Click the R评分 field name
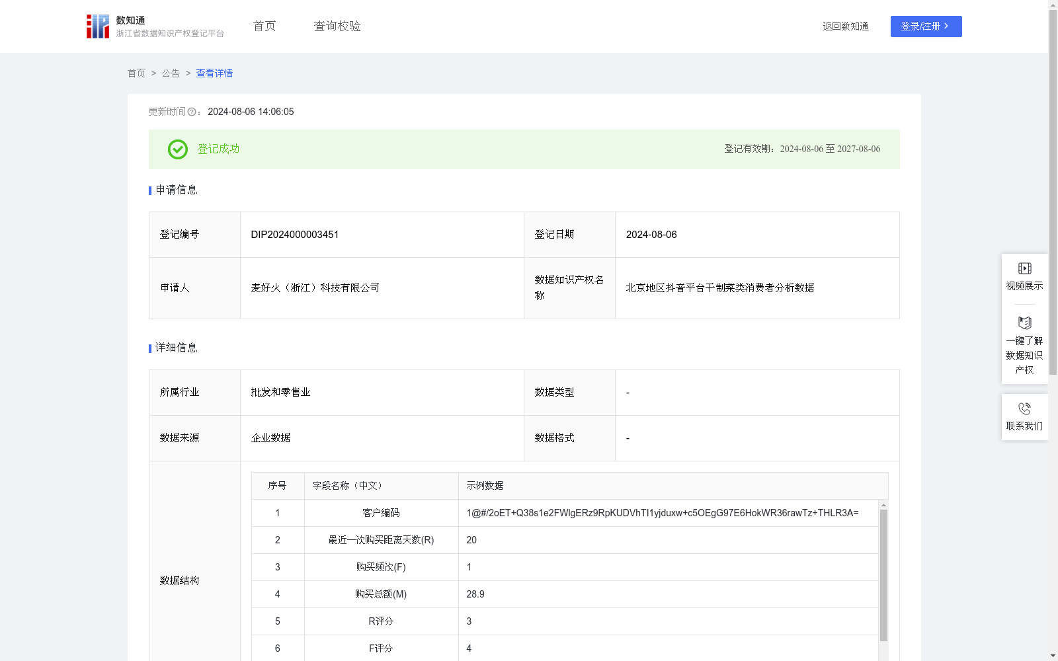Screen dimensions: 1058x661 point(381,621)
